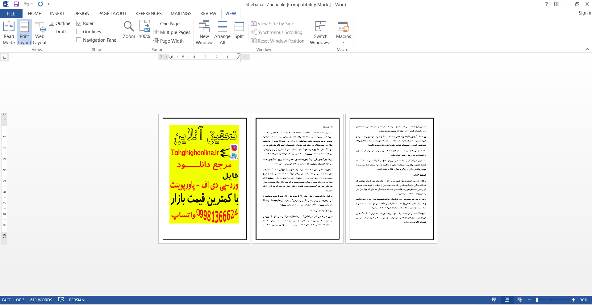Zoom in with plus button
The height and width of the screenshot is (305, 592).
[573, 300]
